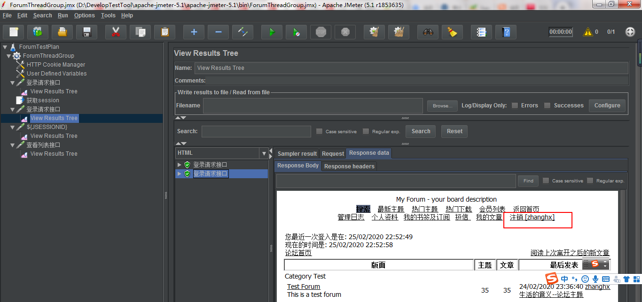Click the Browse... button
Viewport: 642px width, 302px height.
pos(442,106)
